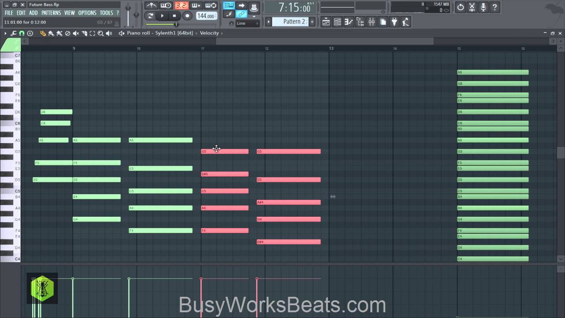The width and height of the screenshot is (565, 318).
Task: Expand the small arrow below the hat icon
Action: point(254,16)
